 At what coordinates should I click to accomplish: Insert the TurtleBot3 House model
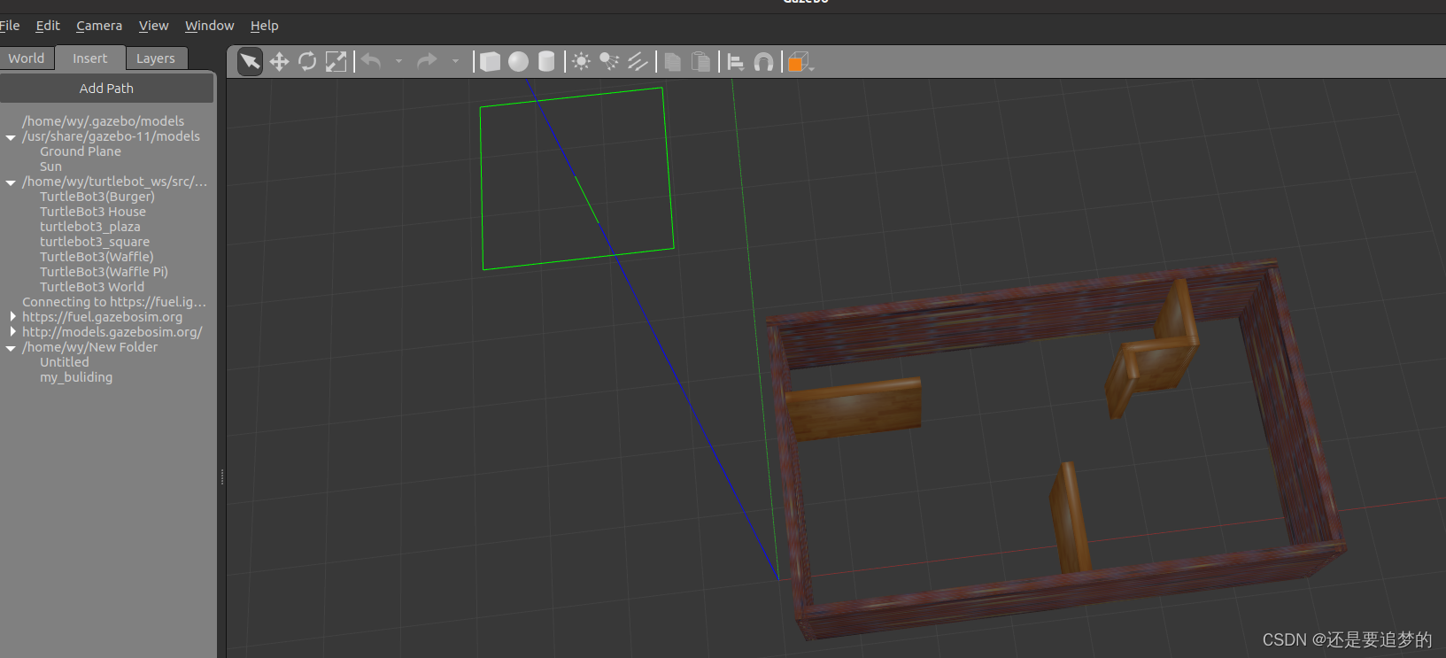point(93,212)
